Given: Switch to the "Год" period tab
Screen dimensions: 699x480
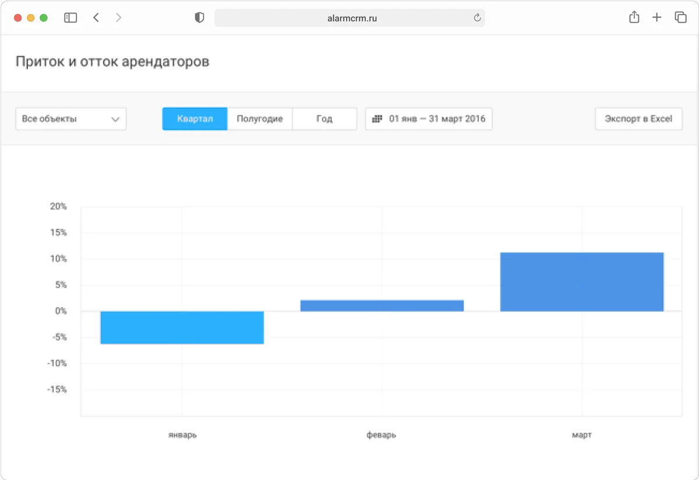Looking at the screenshot, I should tap(324, 119).
